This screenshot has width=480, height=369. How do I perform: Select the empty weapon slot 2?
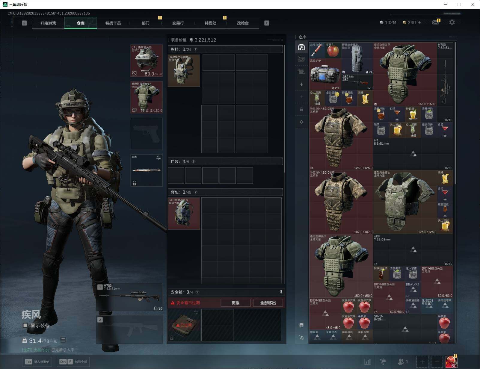click(129, 329)
